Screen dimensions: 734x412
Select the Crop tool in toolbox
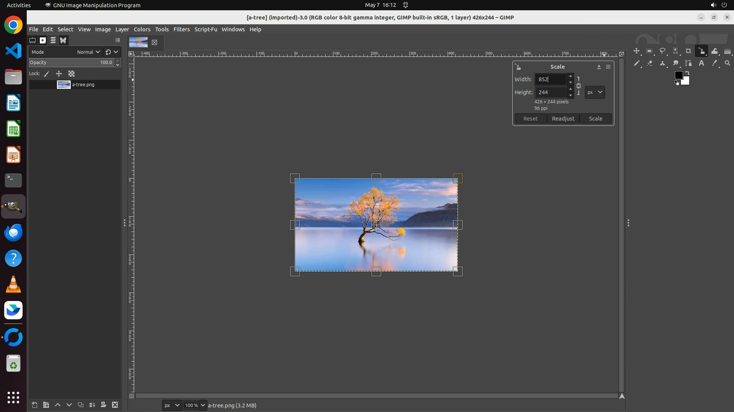click(688, 51)
